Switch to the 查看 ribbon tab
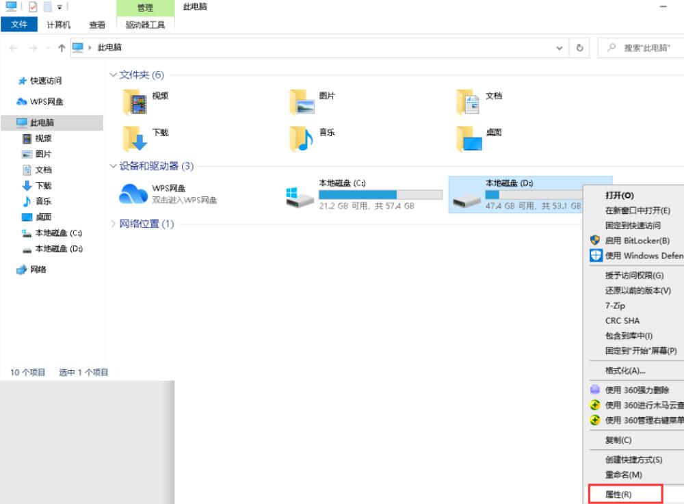This screenshot has width=684, height=504. [x=97, y=25]
